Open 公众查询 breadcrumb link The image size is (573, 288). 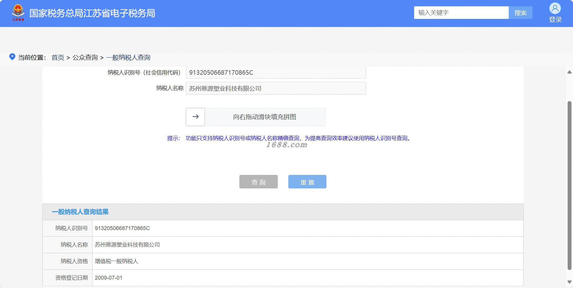85,57
